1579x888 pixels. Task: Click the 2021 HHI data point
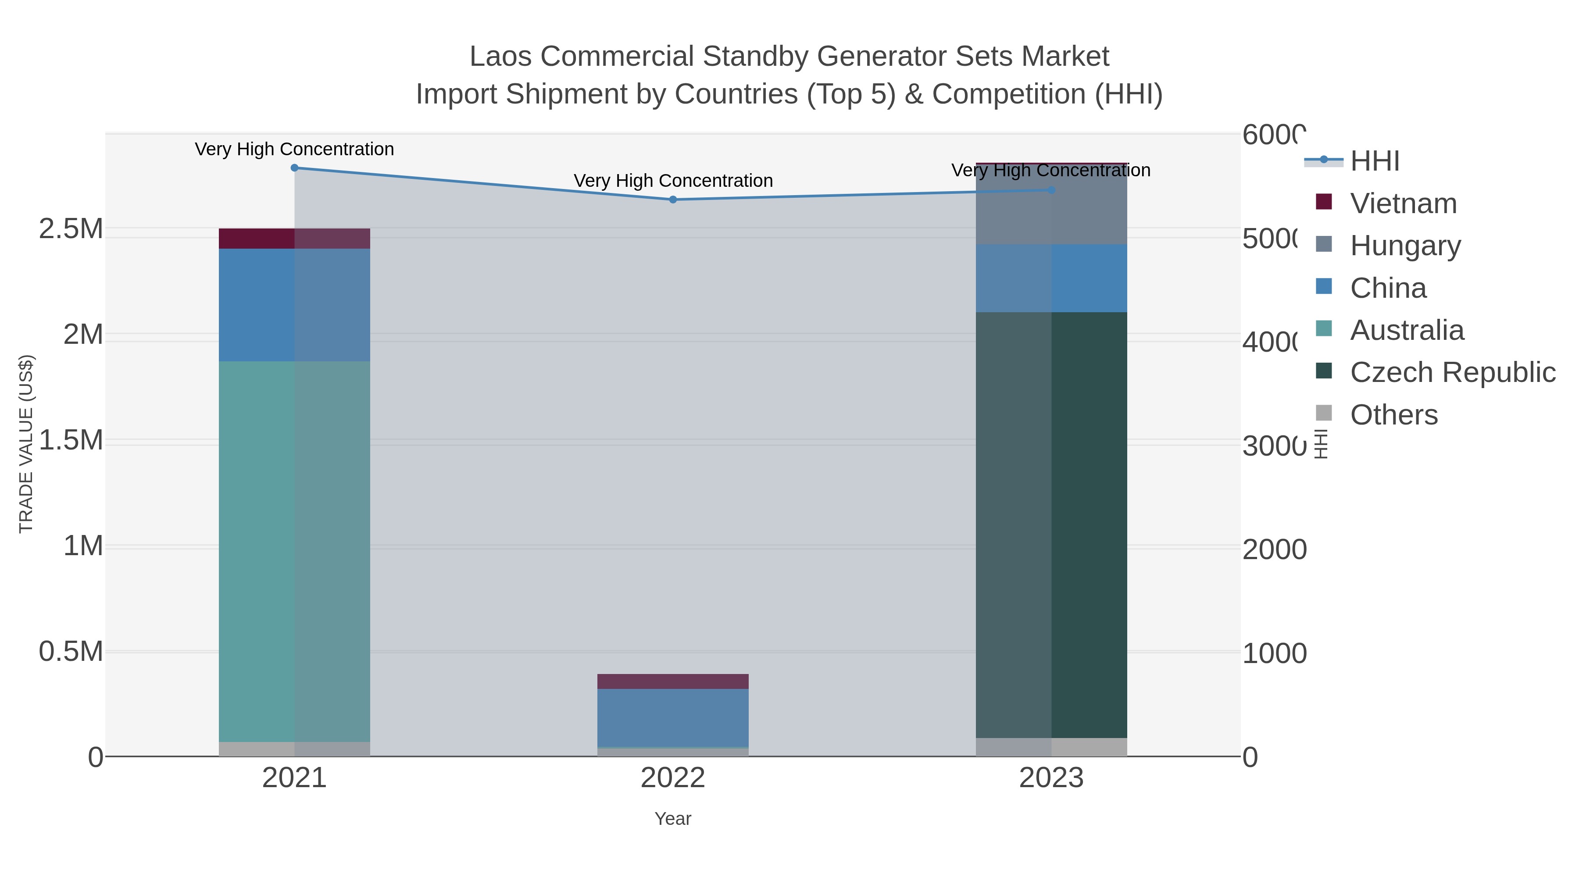pos(294,168)
